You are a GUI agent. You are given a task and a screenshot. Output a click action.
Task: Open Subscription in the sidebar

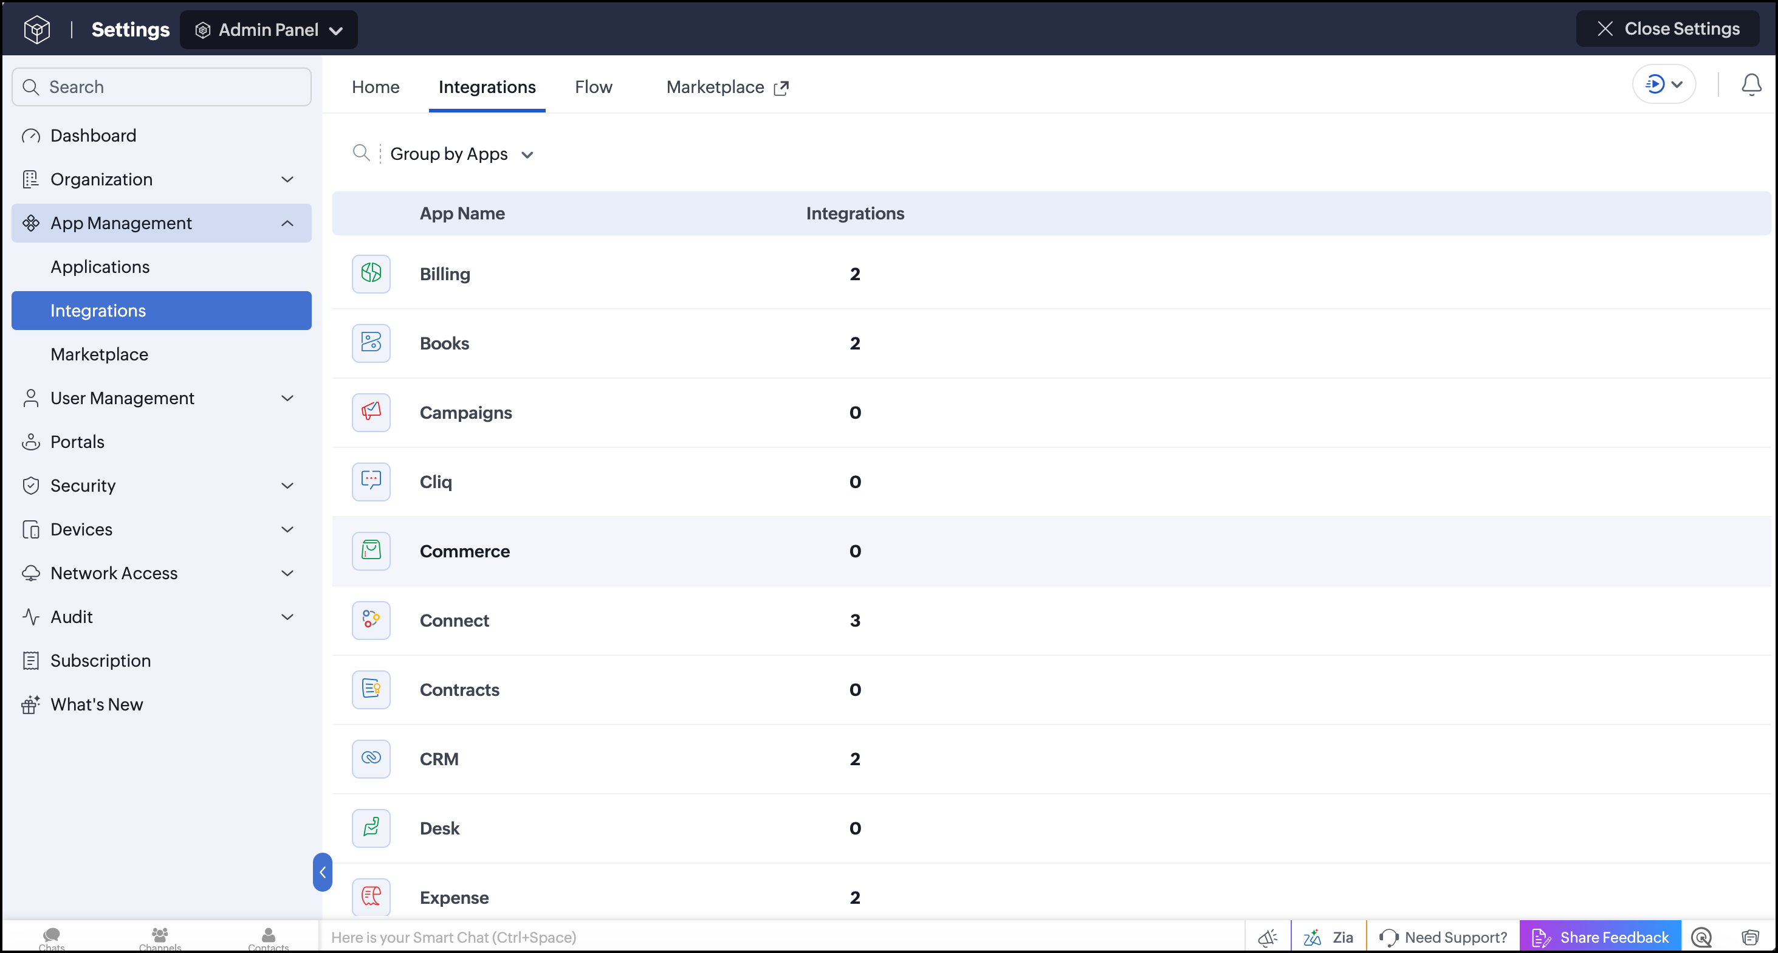pyautogui.click(x=162, y=661)
